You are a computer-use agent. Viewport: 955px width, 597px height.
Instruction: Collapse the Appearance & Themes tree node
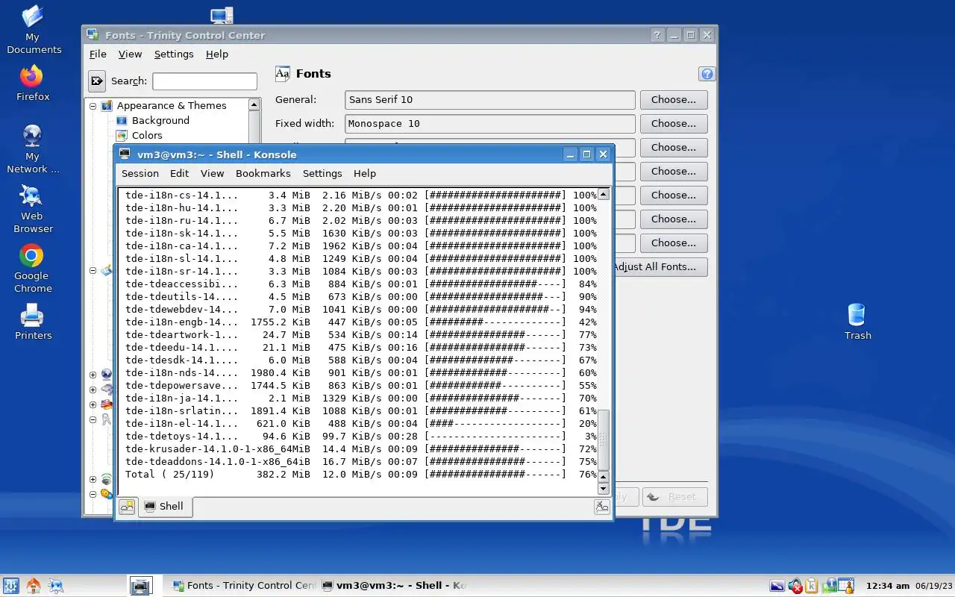[x=93, y=106]
